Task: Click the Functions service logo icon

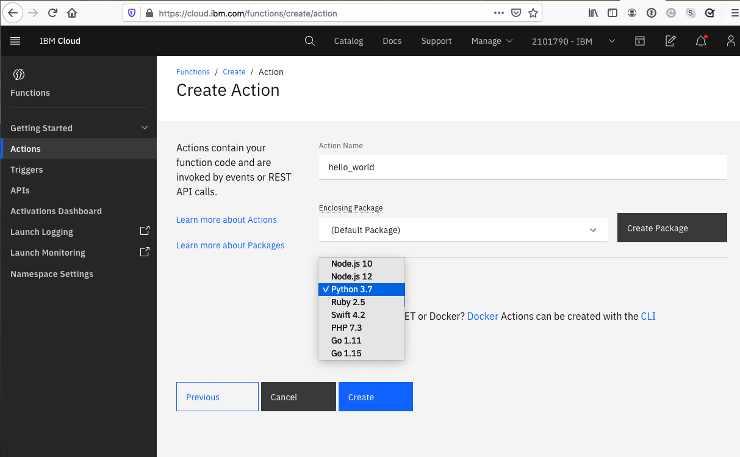Action: click(x=18, y=74)
